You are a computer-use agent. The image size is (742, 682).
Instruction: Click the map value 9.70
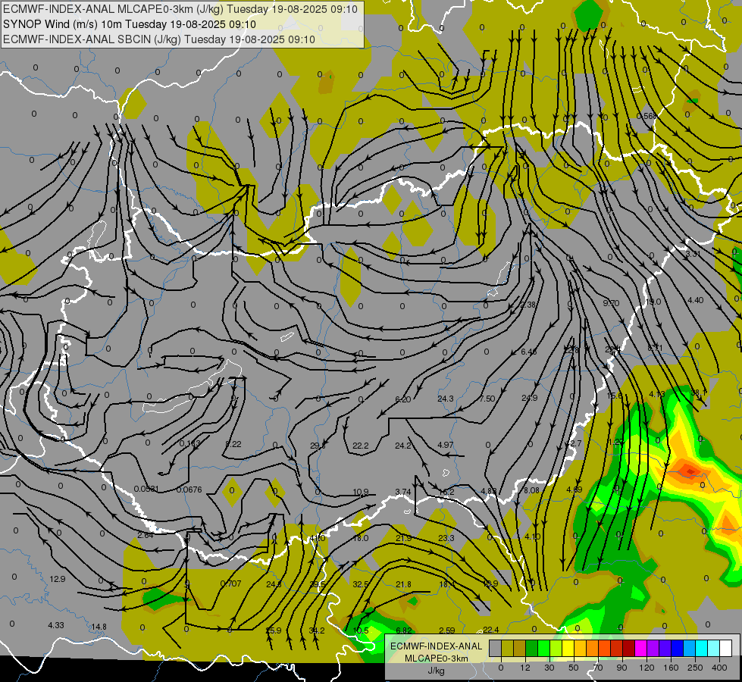(611, 303)
